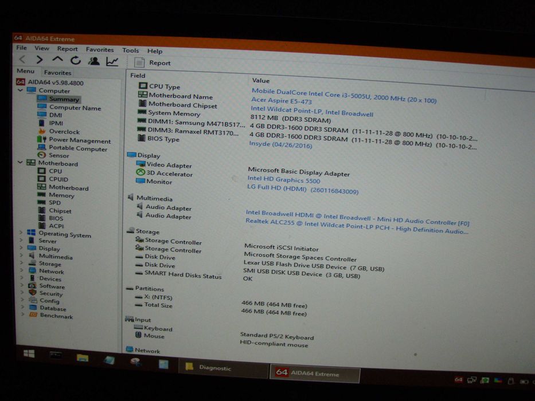535x401 pixels.
Task: Switch to Diagnostic taskbar window
Action: pos(223,368)
